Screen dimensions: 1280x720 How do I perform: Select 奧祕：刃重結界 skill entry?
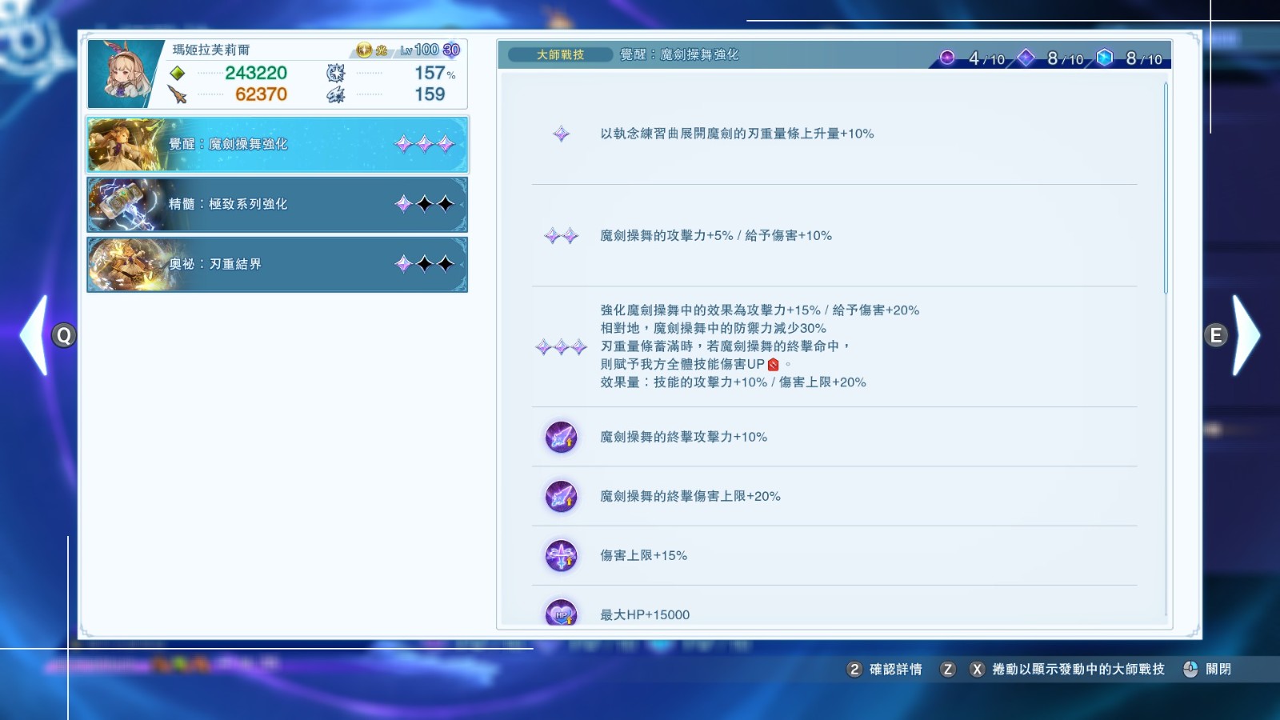tap(277, 264)
